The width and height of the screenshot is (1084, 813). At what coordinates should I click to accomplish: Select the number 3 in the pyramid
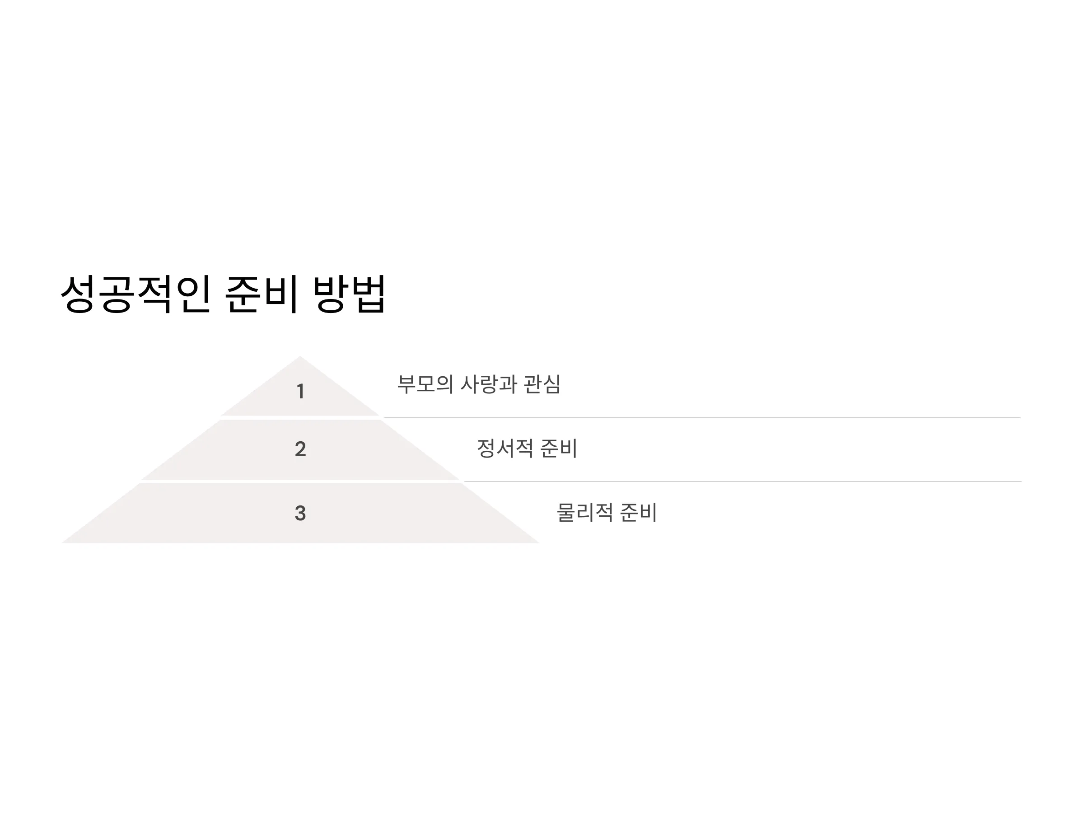(x=300, y=513)
